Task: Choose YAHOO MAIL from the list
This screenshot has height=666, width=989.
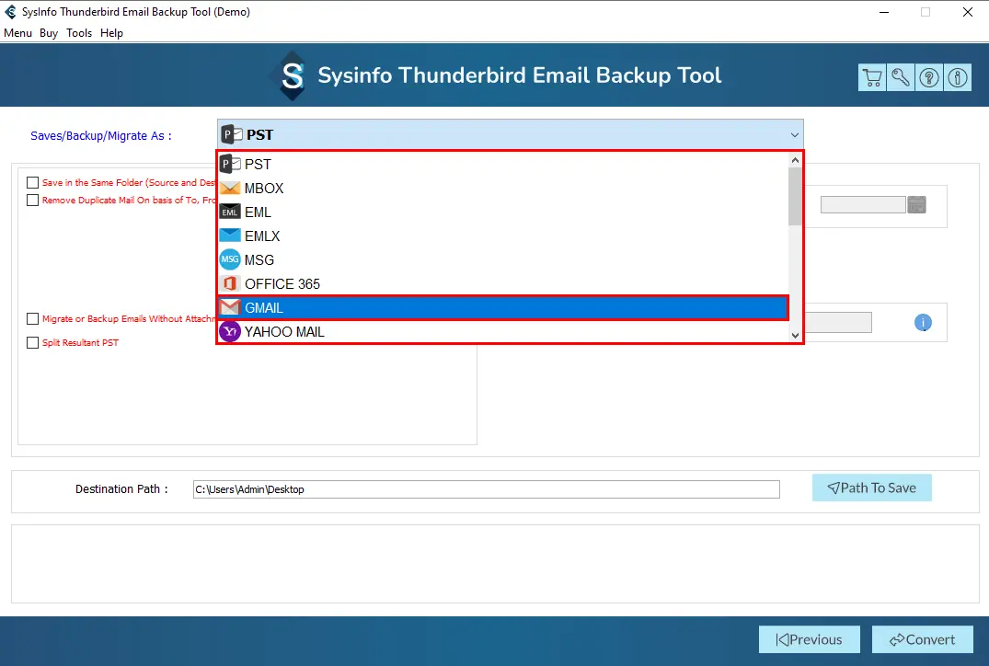Action: tap(502, 332)
